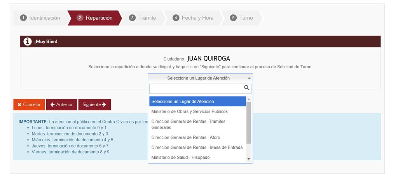Click step 3 number badge for Trámite

[133, 18]
